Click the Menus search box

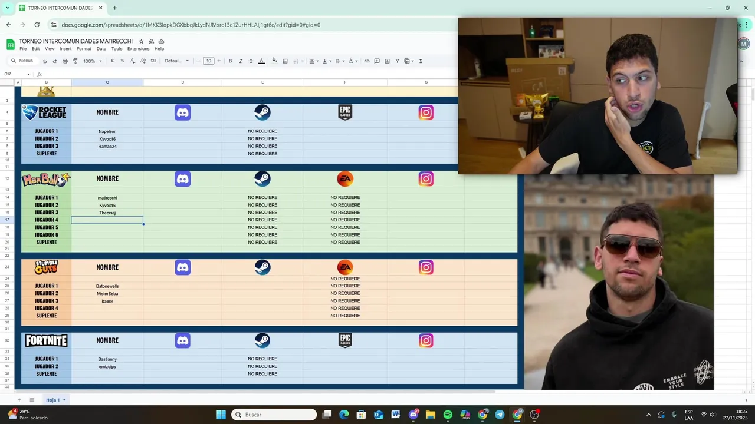coord(22,61)
